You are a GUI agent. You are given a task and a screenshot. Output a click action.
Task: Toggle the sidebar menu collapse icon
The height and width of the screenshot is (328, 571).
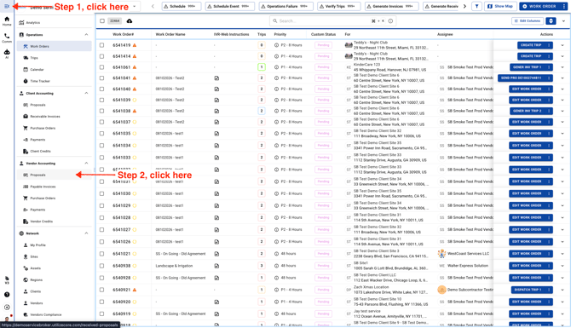click(x=7, y=6)
